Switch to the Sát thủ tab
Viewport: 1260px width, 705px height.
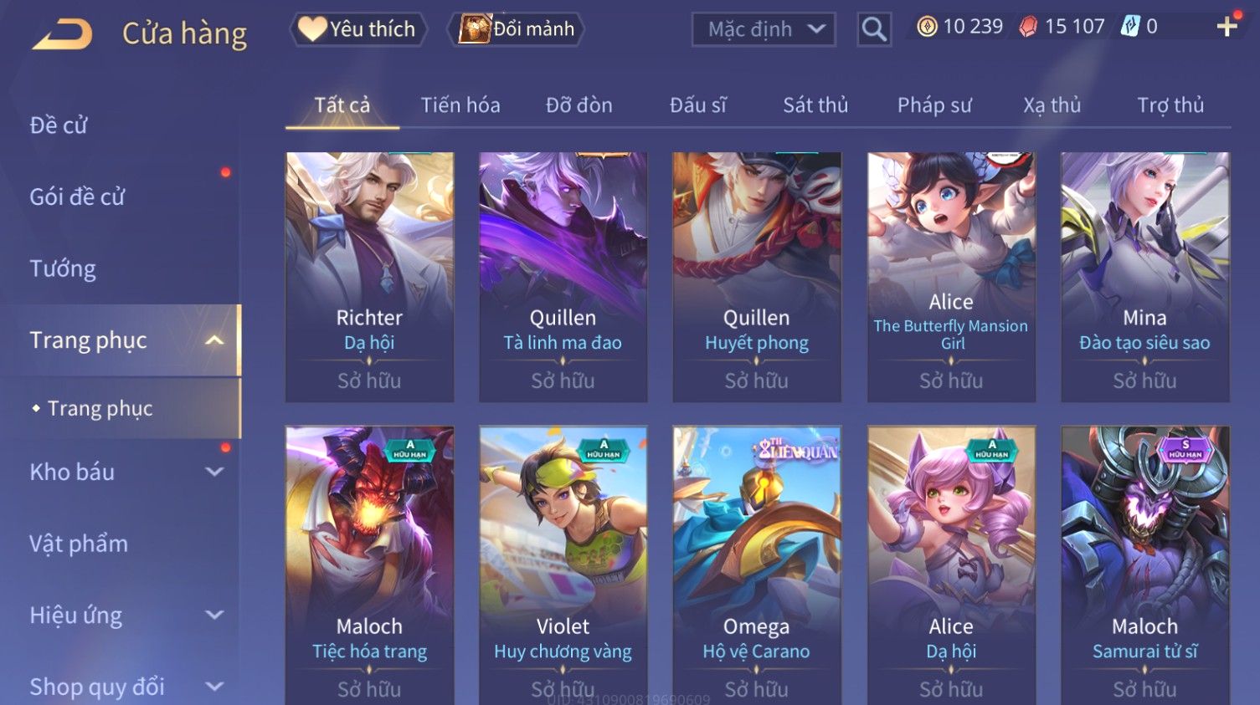(815, 105)
